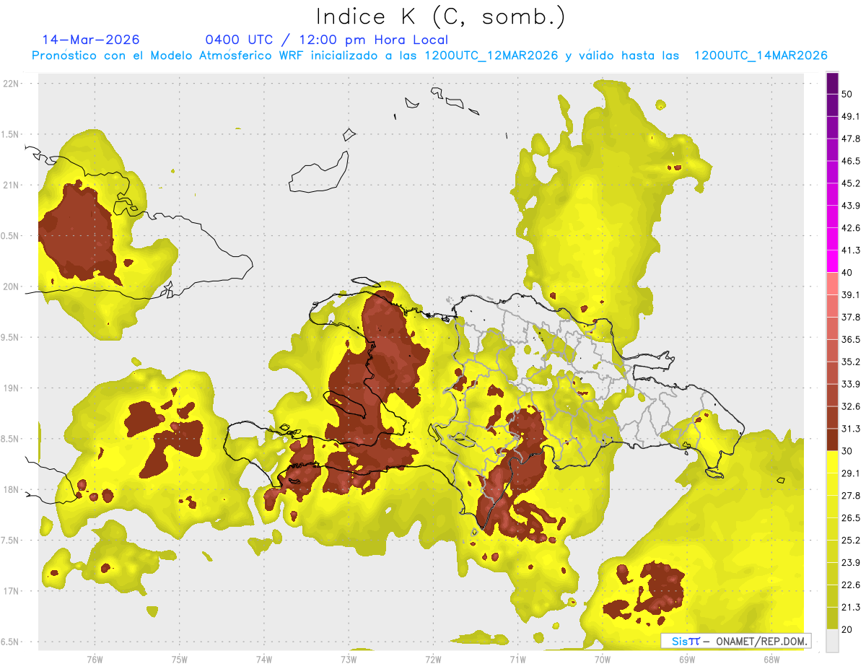Click color scale value "31.3"

point(851,429)
